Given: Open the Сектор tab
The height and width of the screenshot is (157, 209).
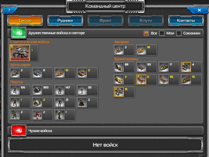Looking at the screenshot, I should pyautogui.click(x=25, y=20).
